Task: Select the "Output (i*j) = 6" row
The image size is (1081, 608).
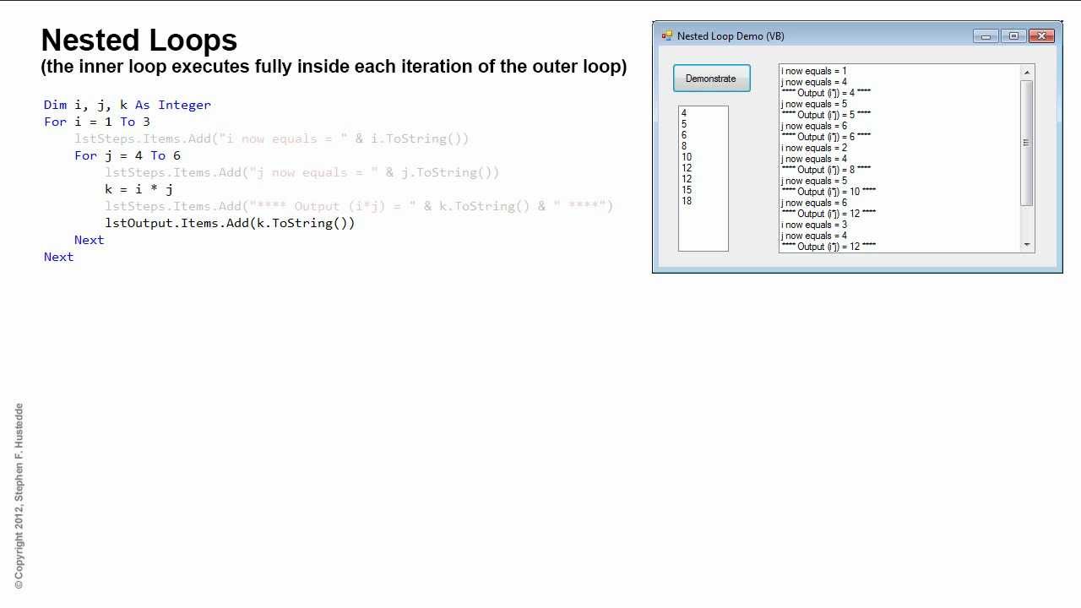Action: point(900,137)
